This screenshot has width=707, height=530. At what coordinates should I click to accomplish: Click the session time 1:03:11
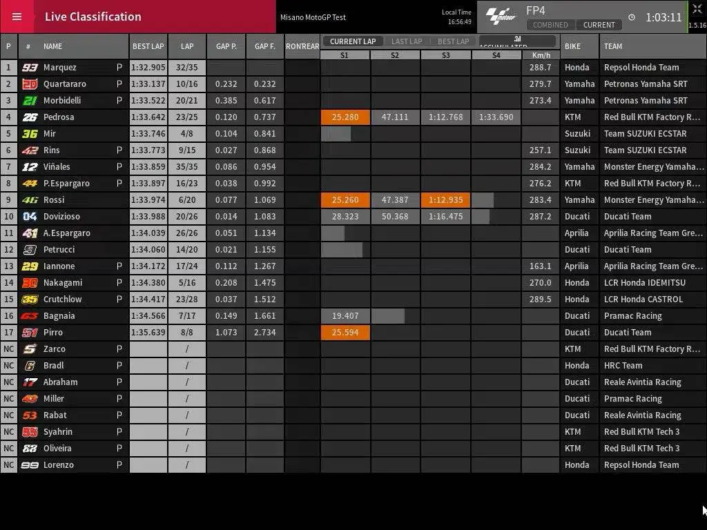pyautogui.click(x=664, y=17)
